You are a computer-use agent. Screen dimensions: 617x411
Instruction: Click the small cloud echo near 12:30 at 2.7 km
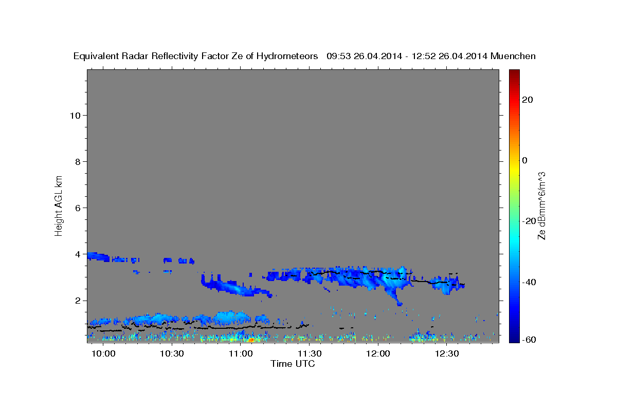448,285
